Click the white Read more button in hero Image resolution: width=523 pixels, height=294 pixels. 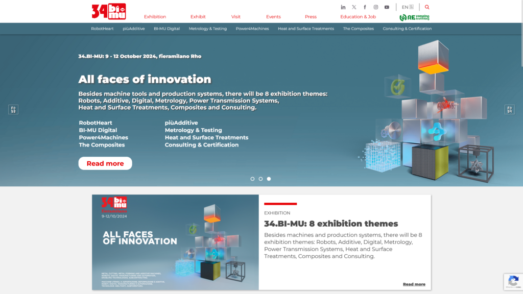pyautogui.click(x=105, y=163)
